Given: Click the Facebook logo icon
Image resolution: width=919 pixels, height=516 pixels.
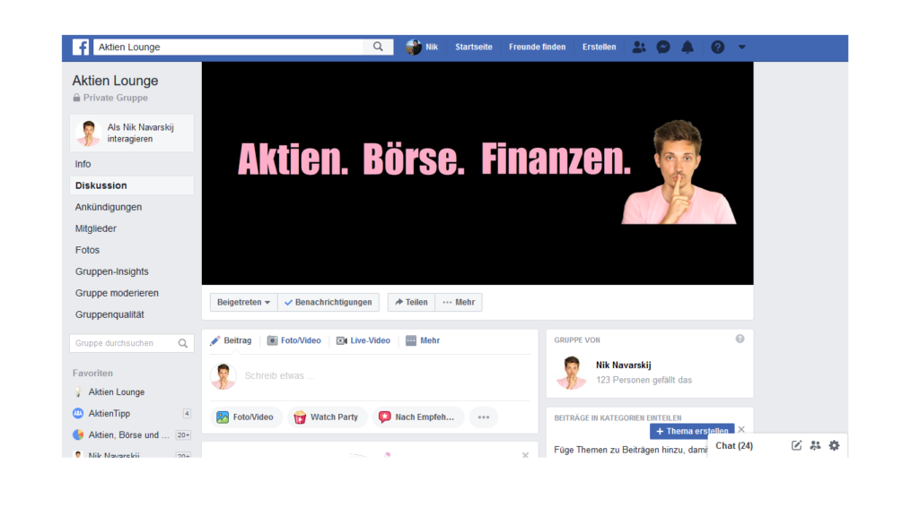Looking at the screenshot, I should pyautogui.click(x=80, y=47).
